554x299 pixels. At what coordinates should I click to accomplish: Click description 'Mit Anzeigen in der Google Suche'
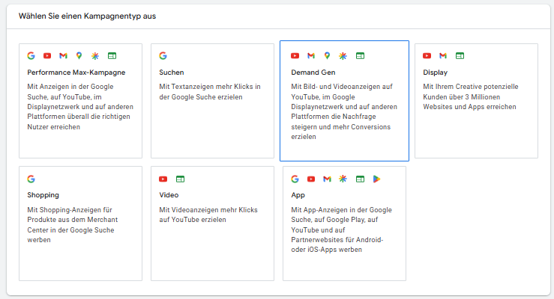80,107
